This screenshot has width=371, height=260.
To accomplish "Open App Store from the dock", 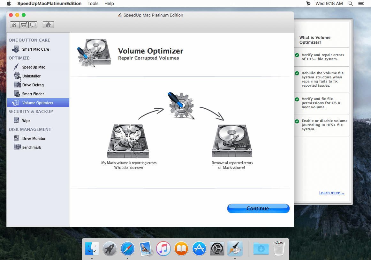I will click(x=199, y=249).
